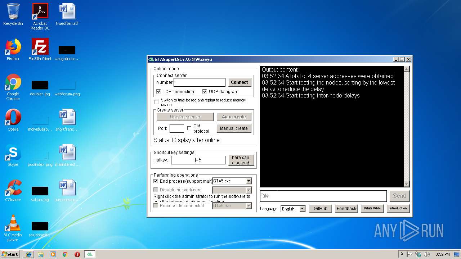The width and height of the screenshot is (461, 259).
Task: Open VLC media player shortcut
Action: pos(13,228)
